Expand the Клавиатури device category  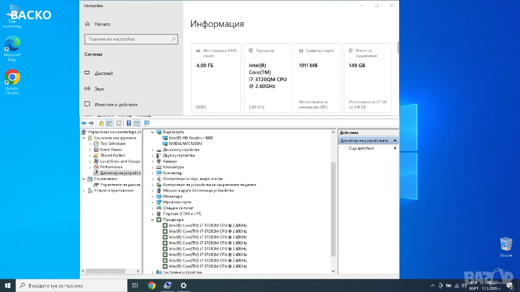click(x=153, y=167)
